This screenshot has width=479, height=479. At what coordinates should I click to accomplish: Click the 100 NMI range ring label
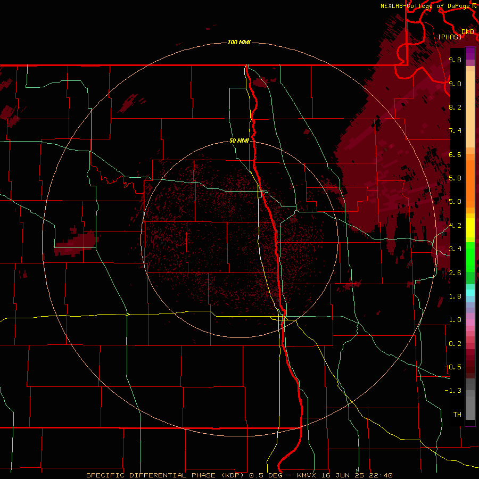click(x=239, y=42)
